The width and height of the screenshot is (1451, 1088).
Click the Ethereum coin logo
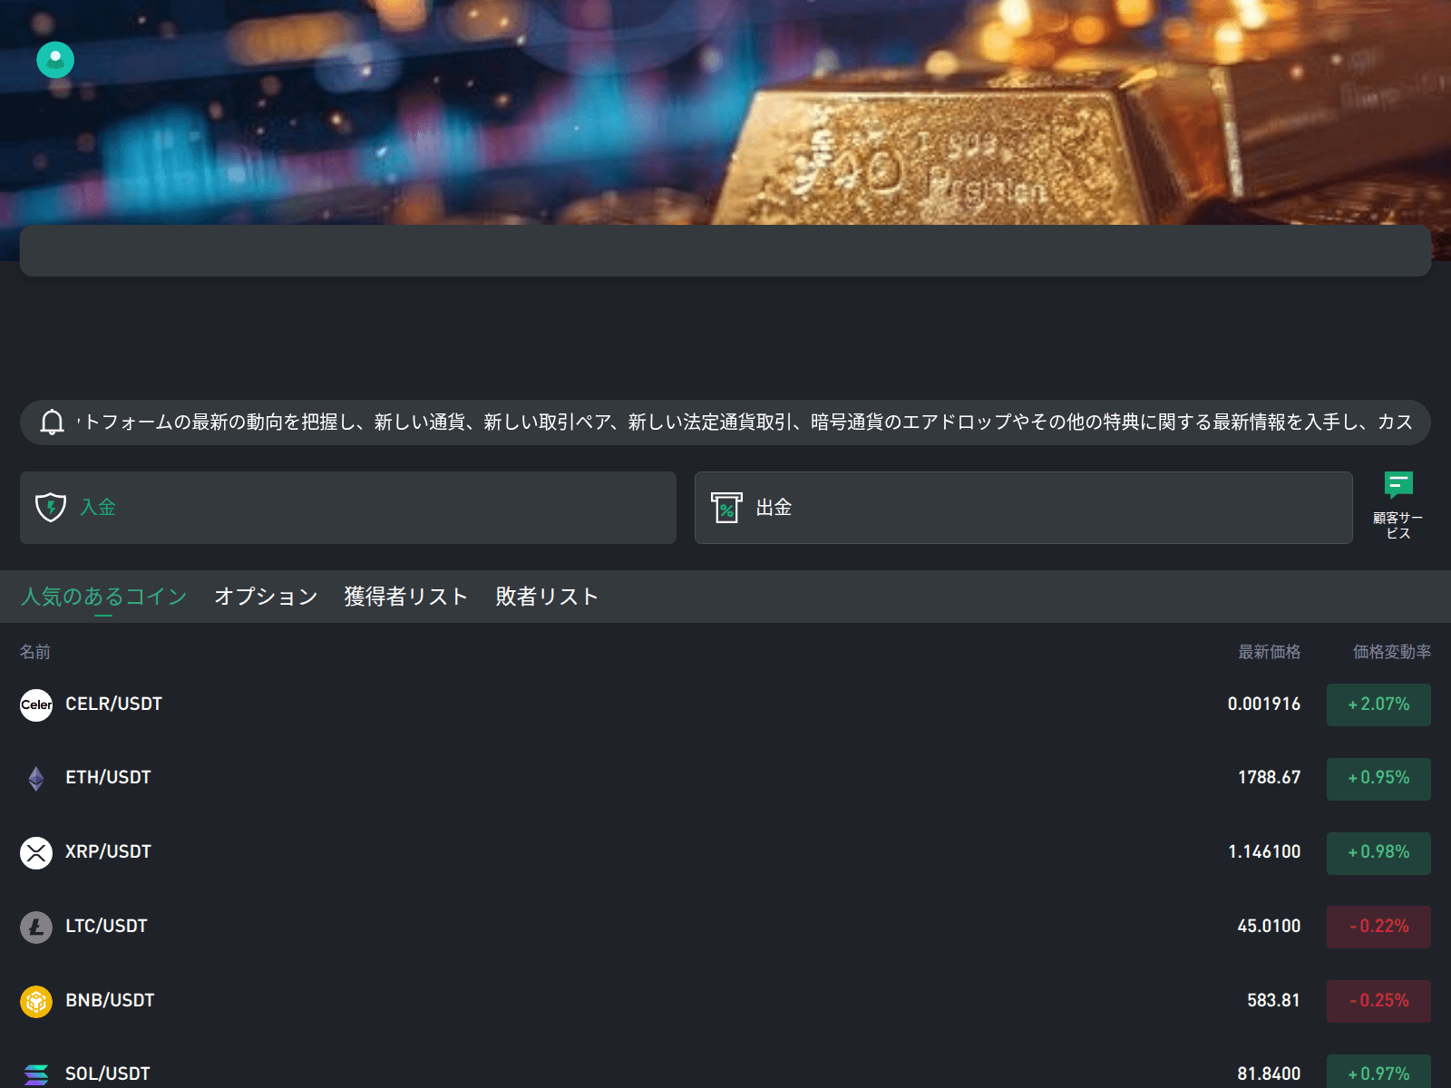tap(36, 779)
